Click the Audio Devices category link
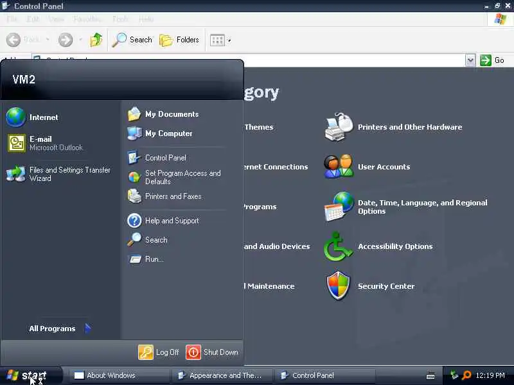The width and height of the screenshot is (514, 385). click(277, 246)
